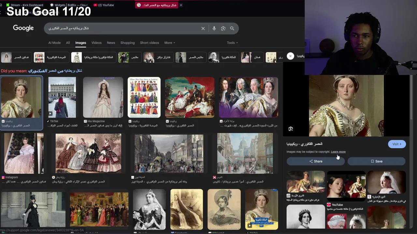Click the YouTube favicon on the (2) YouTube tab
Screen dimensions: 417x234
coord(95,5)
